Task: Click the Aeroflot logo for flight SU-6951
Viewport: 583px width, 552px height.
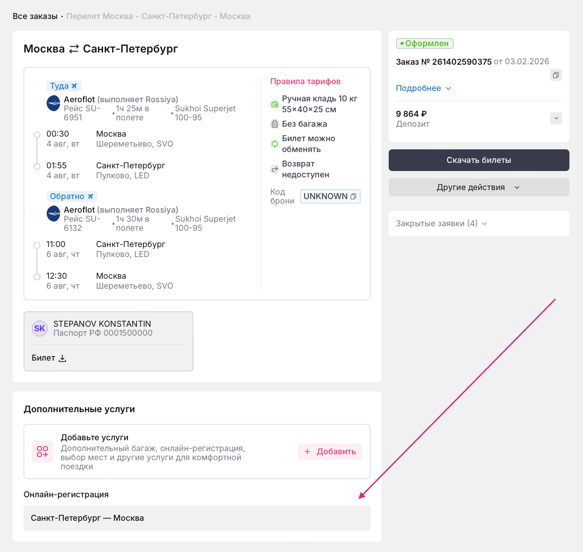Action: point(54,103)
